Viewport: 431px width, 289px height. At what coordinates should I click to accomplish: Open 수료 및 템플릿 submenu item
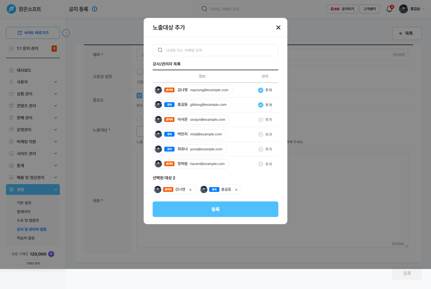28,220
